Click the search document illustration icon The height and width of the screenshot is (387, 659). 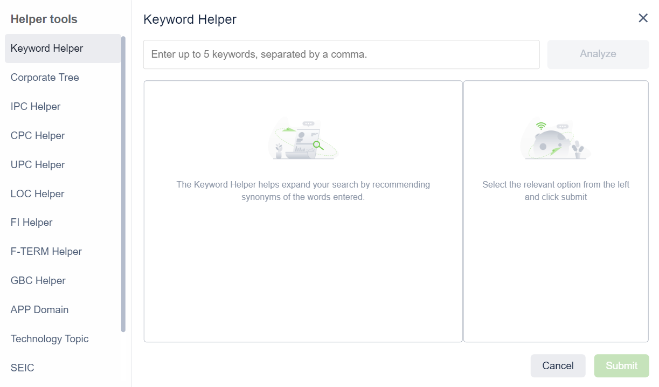pos(303,140)
